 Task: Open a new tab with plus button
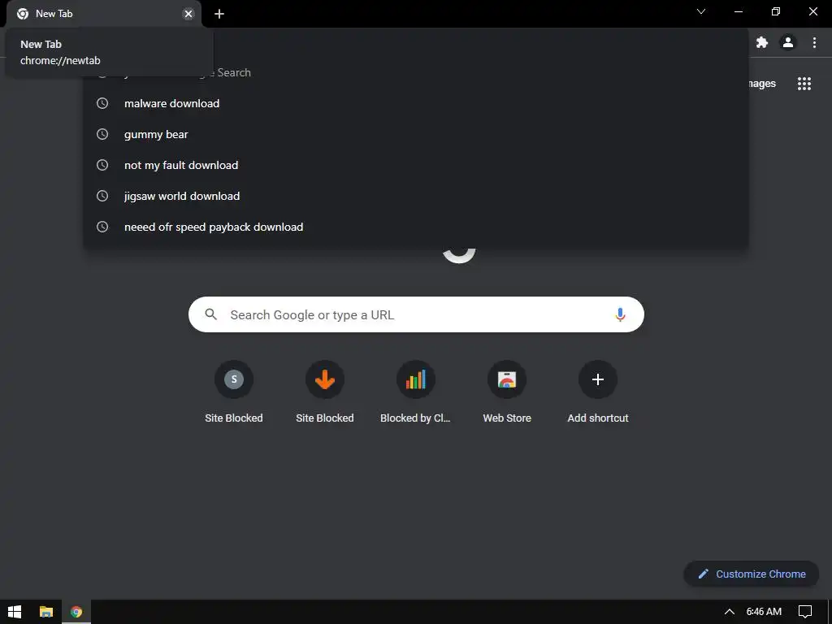tap(219, 14)
